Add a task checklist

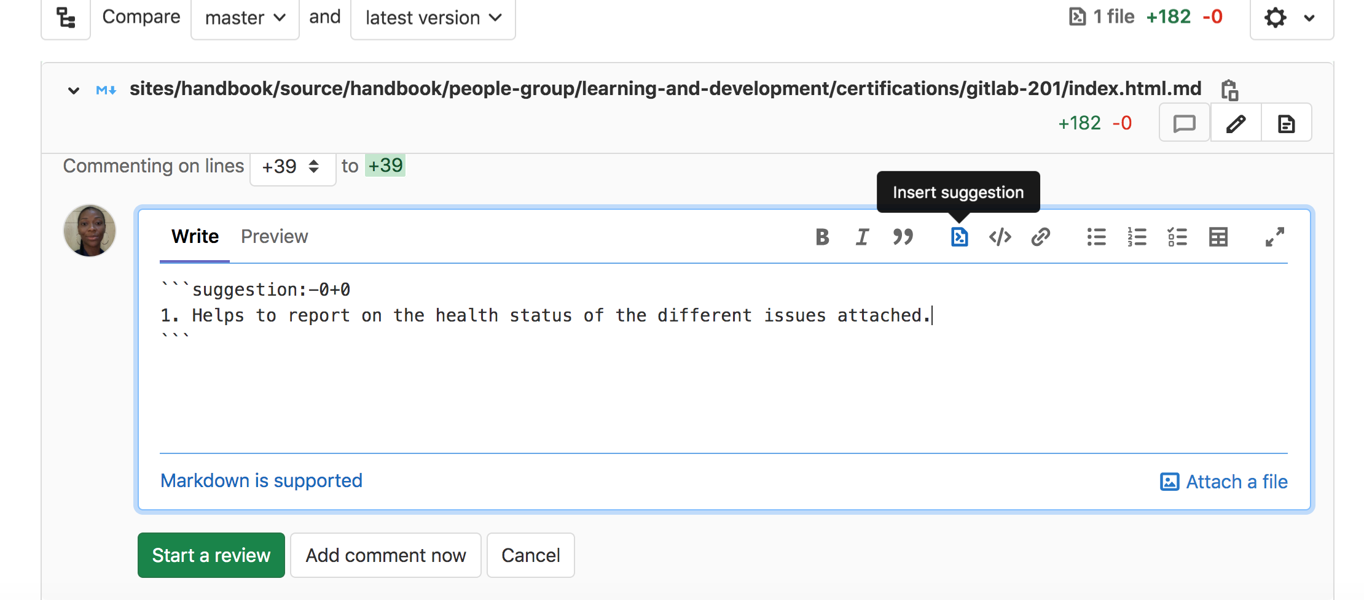pos(1177,237)
